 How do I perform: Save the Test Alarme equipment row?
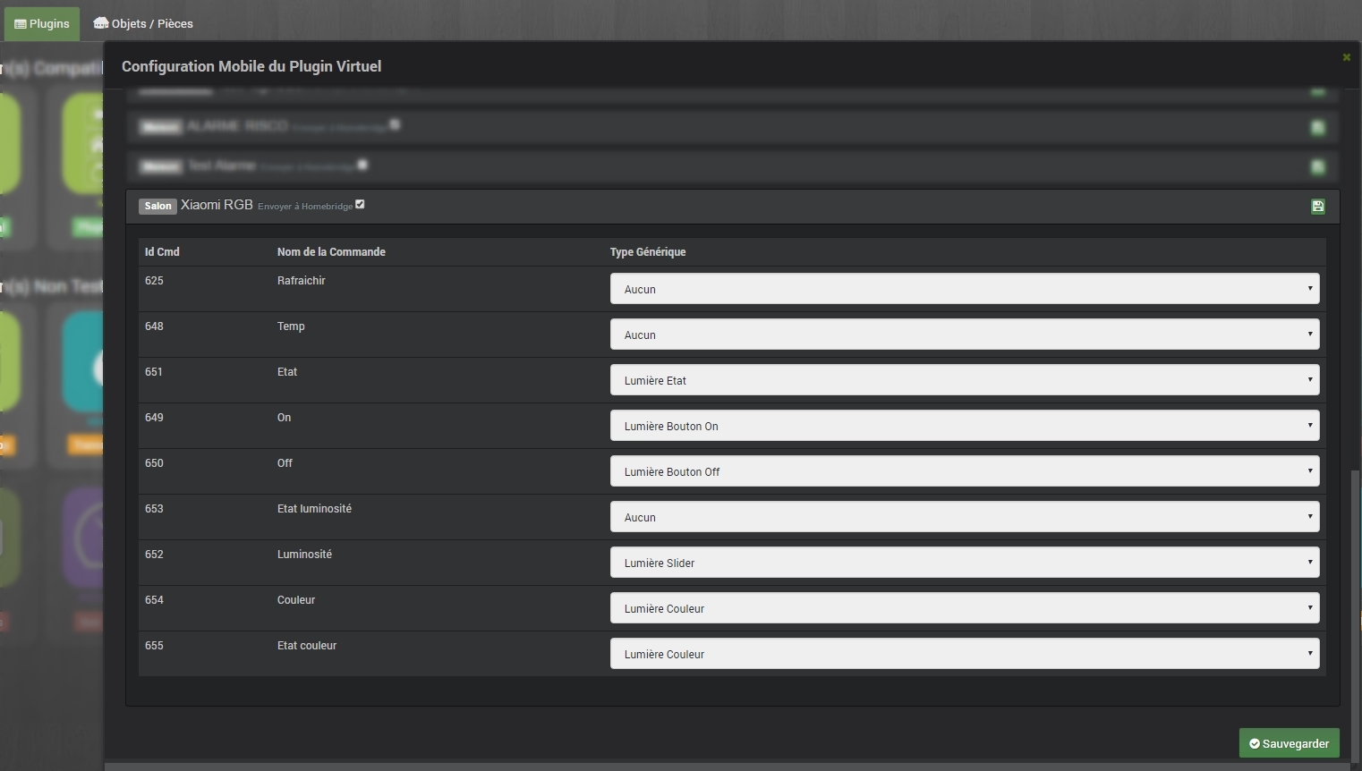pyautogui.click(x=1317, y=167)
